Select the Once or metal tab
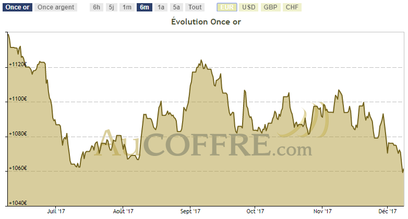408x219 pixels. point(17,7)
